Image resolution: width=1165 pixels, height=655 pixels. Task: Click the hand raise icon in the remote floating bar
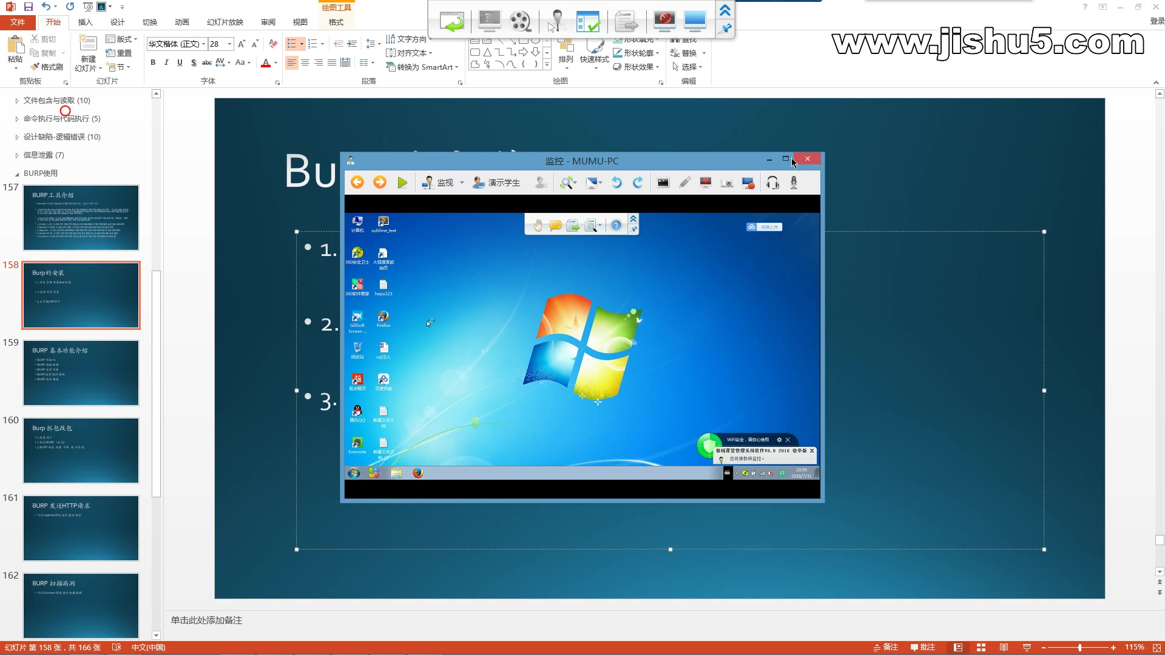538,226
